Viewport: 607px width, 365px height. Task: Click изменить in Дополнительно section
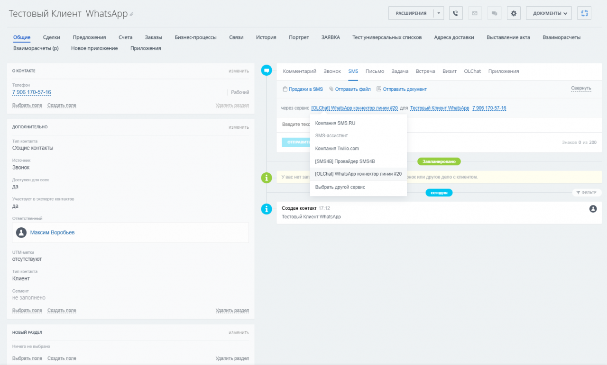point(239,127)
